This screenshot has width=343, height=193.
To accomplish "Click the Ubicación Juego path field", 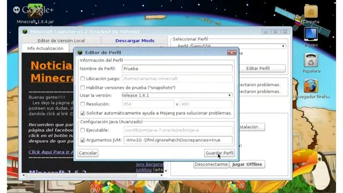I will [177, 79].
